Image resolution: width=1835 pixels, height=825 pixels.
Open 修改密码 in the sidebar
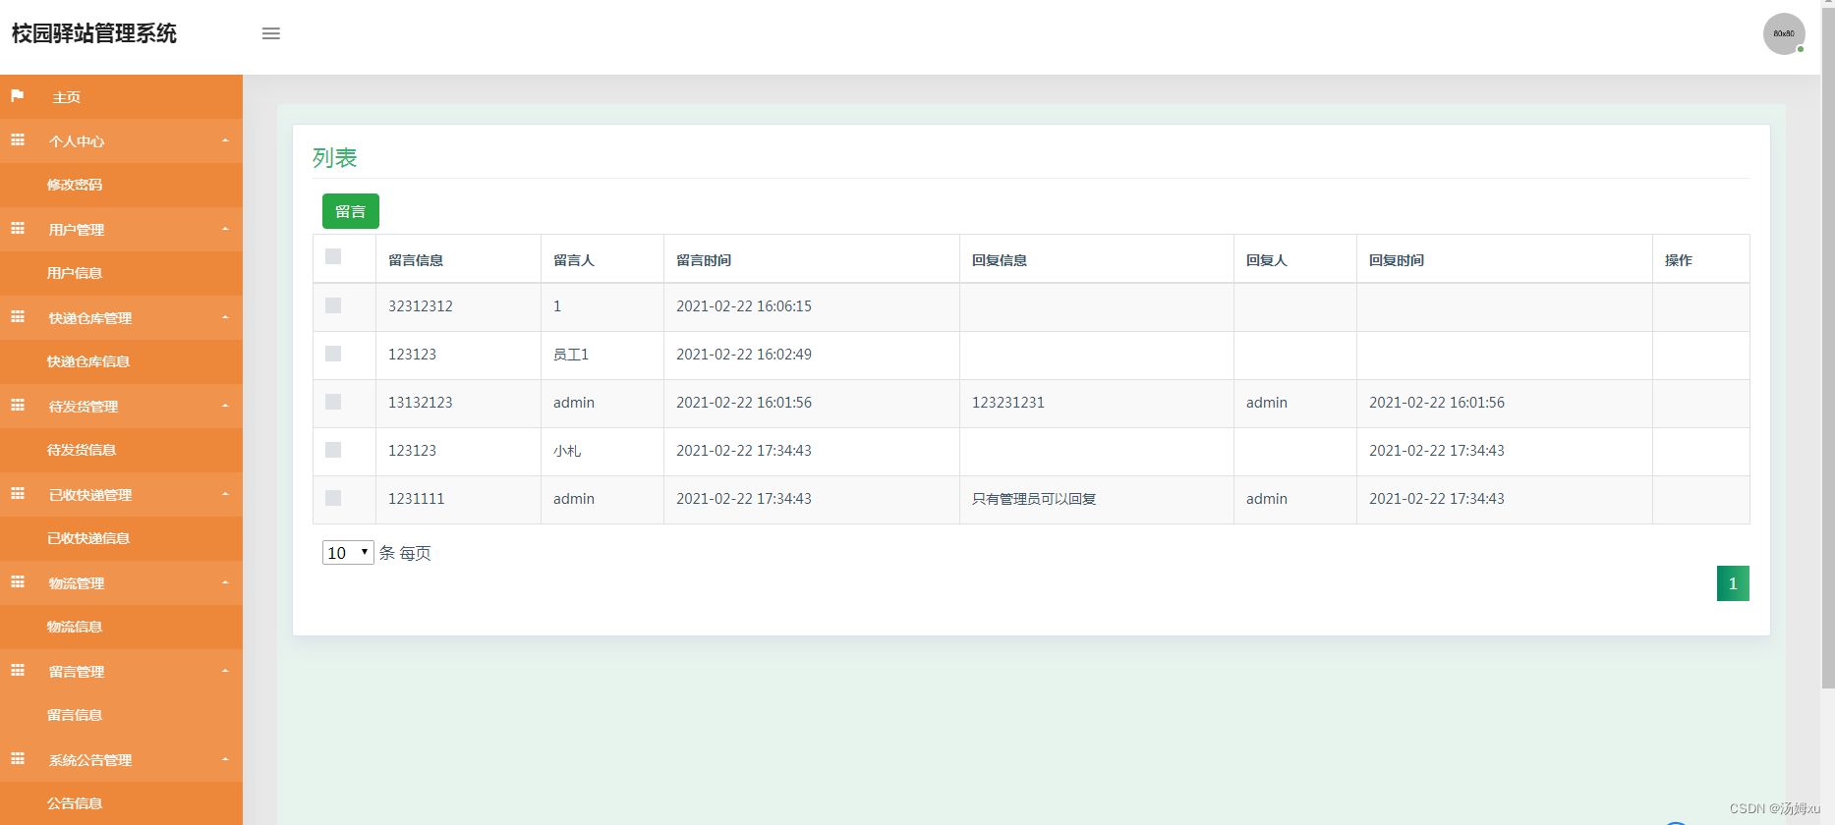click(x=121, y=185)
